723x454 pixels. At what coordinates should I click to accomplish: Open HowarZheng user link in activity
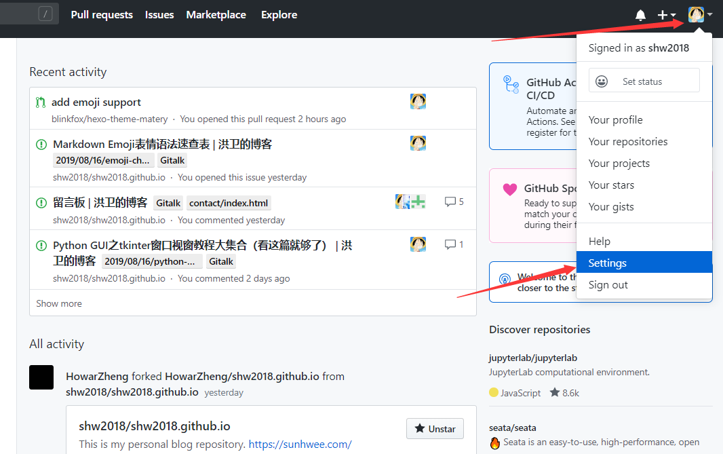click(x=97, y=377)
